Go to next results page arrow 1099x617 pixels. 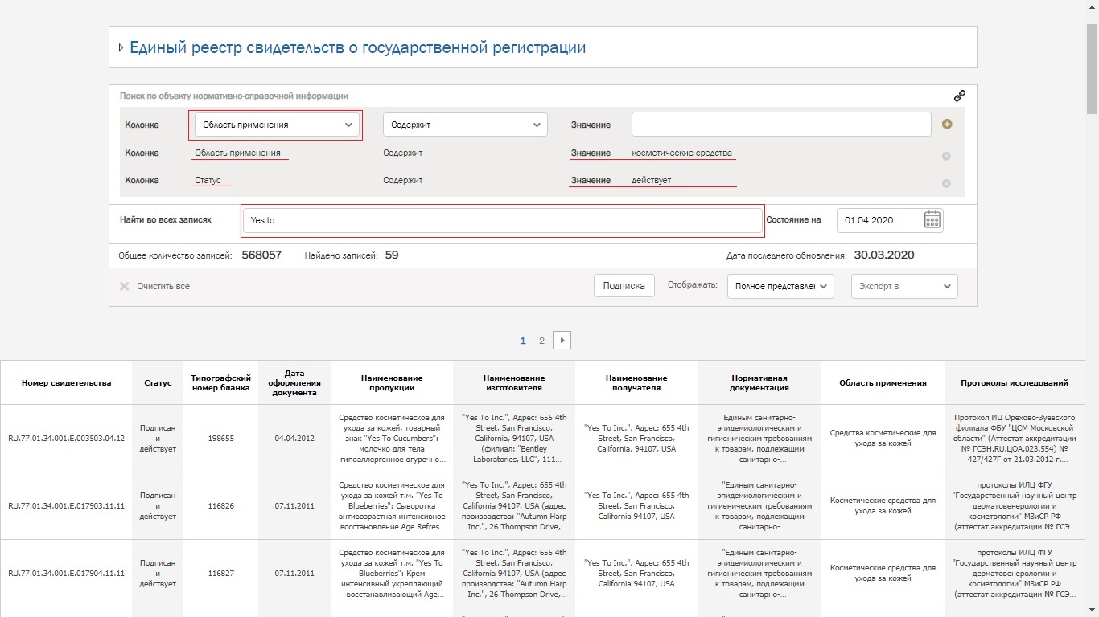click(562, 341)
